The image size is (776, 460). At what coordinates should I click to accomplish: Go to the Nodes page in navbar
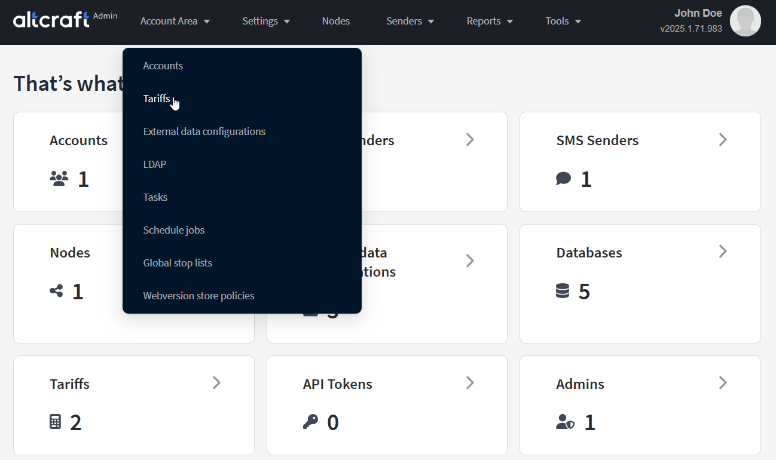(335, 21)
